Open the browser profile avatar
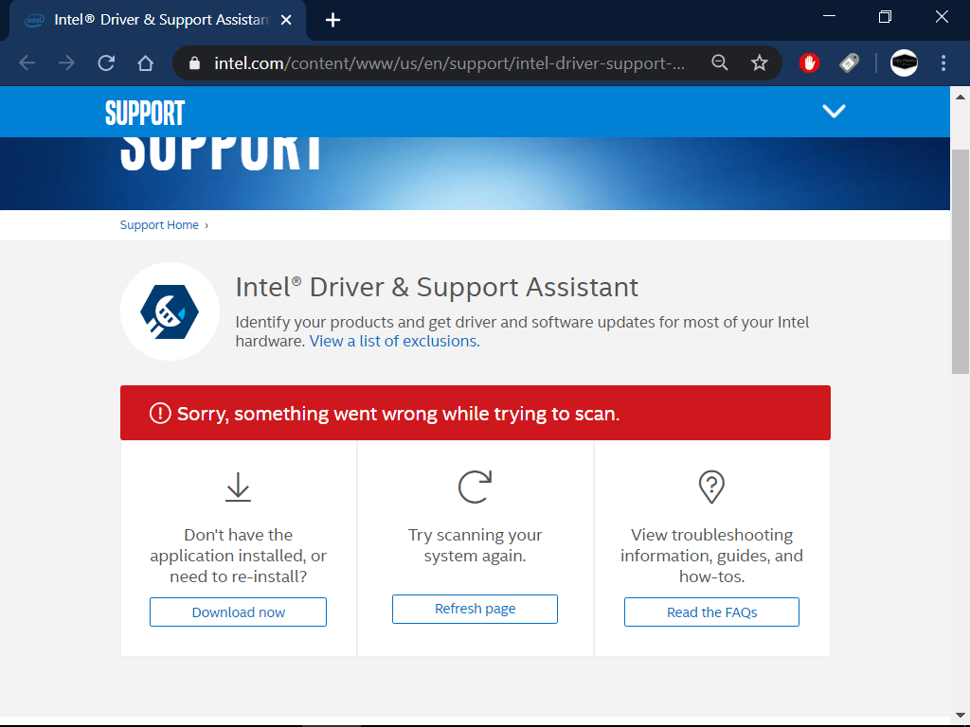The width and height of the screenshot is (970, 727). [x=904, y=62]
